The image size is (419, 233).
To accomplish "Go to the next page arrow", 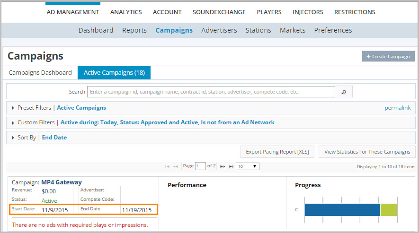I will coord(223,166).
